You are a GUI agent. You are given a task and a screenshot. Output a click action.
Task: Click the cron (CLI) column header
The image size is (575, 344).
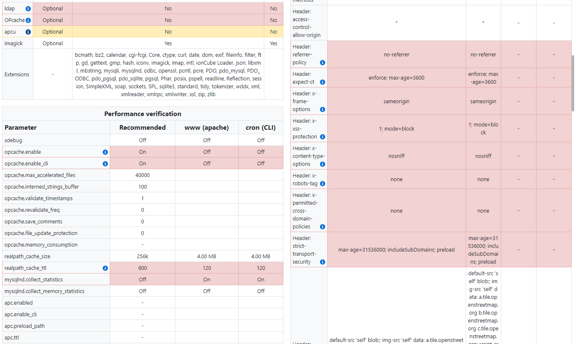point(261,128)
